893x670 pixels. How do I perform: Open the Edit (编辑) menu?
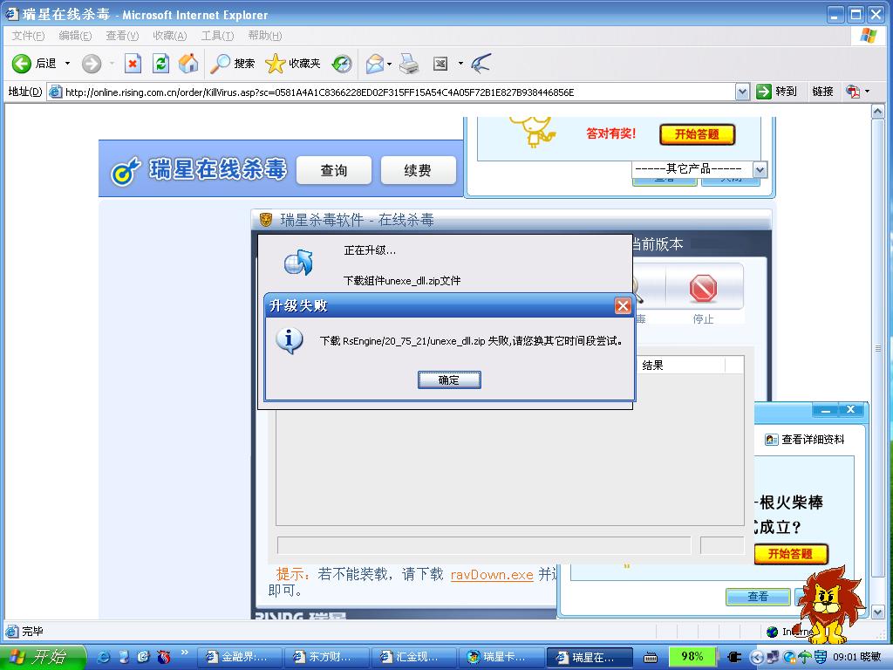point(75,35)
